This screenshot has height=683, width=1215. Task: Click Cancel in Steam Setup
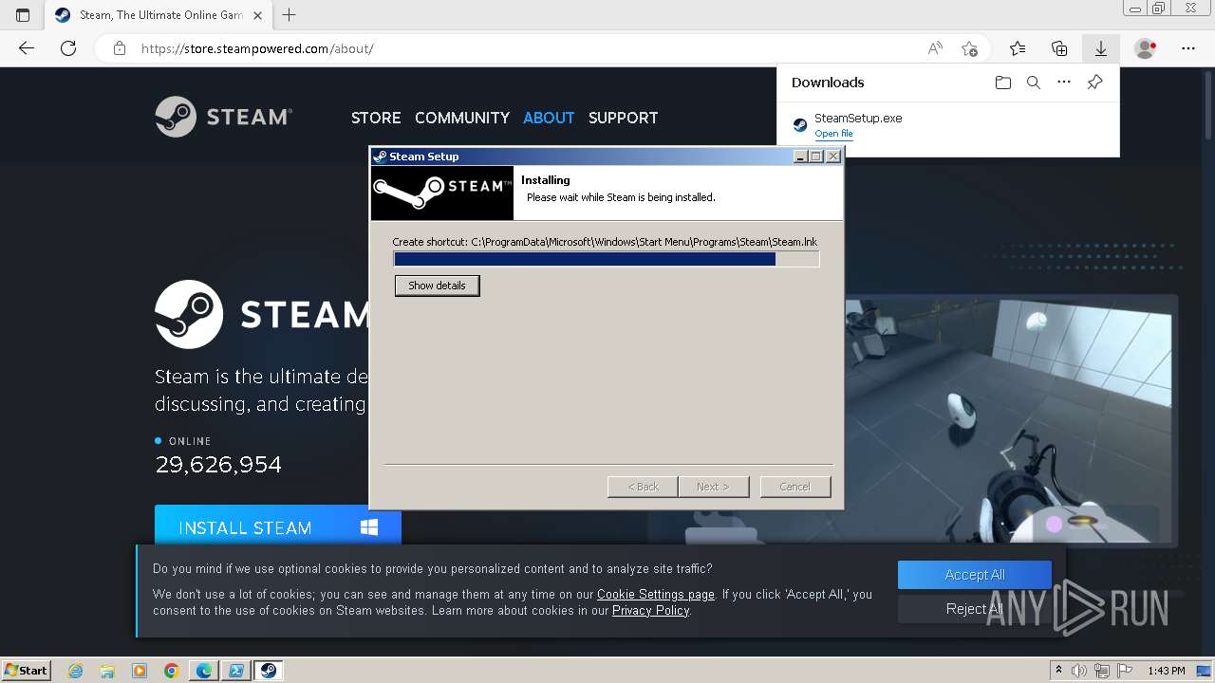(x=795, y=487)
